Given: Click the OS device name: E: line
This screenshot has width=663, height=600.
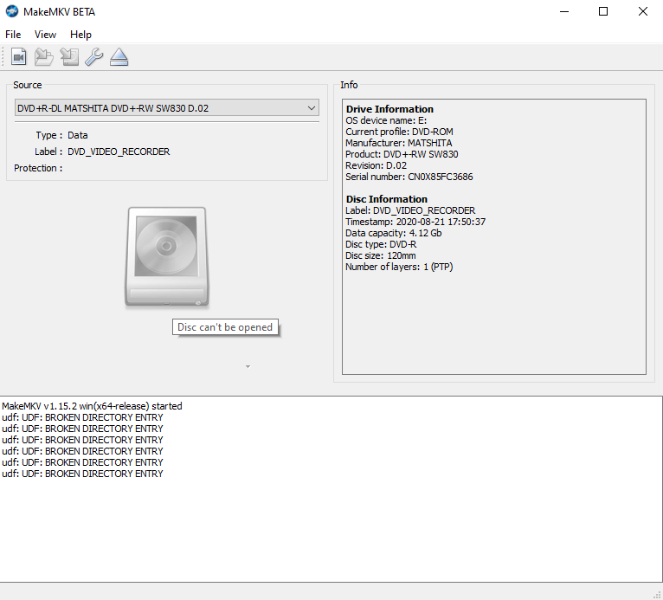Looking at the screenshot, I should (386, 120).
